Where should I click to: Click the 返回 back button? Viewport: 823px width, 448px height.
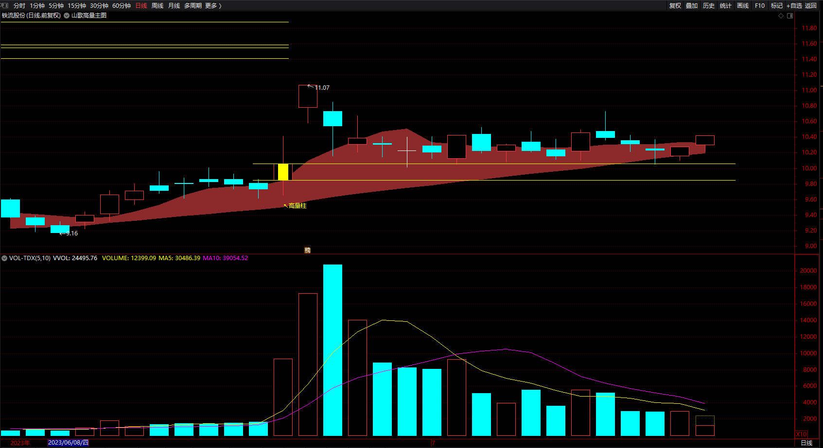(x=810, y=5)
